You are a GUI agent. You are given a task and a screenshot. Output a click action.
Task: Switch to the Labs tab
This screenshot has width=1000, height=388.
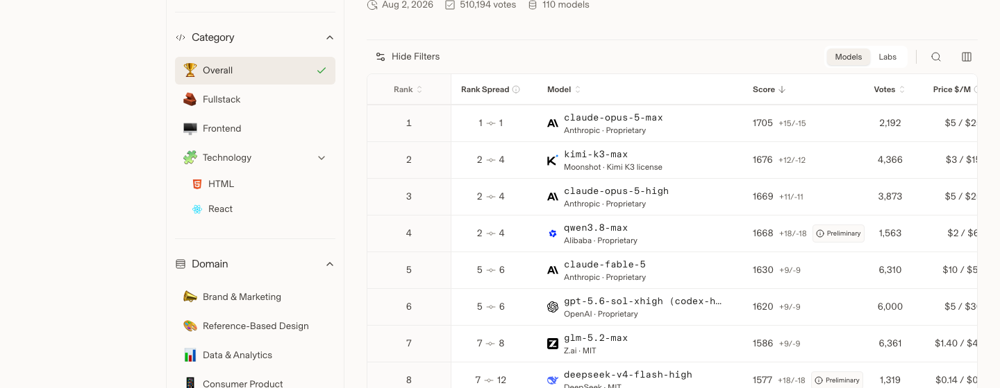pyautogui.click(x=887, y=57)
